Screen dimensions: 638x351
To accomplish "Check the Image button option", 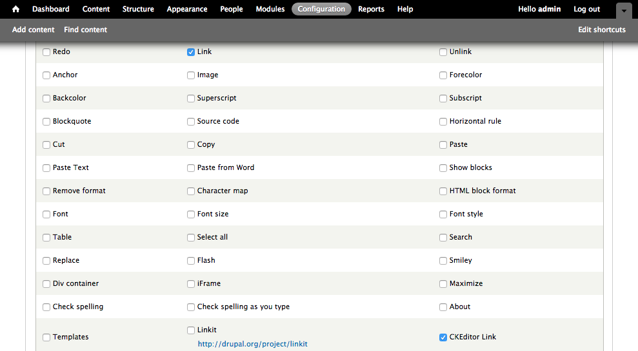I will pos(191,75).
